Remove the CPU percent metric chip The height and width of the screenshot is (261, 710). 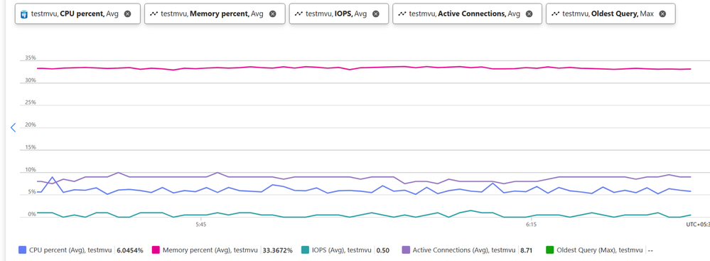pyautogui.click(x=128, y=14)
